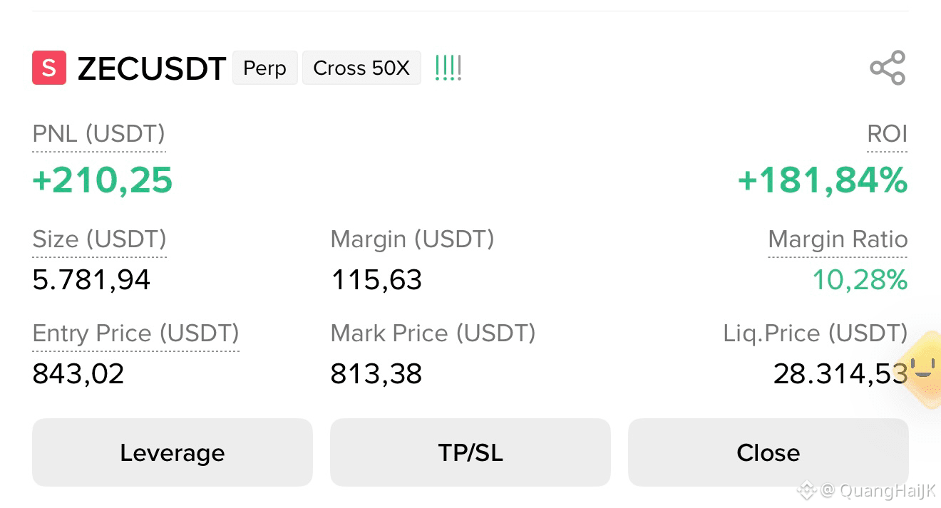Tap the share position icon
941x508 pixels.
coord(888,68)
